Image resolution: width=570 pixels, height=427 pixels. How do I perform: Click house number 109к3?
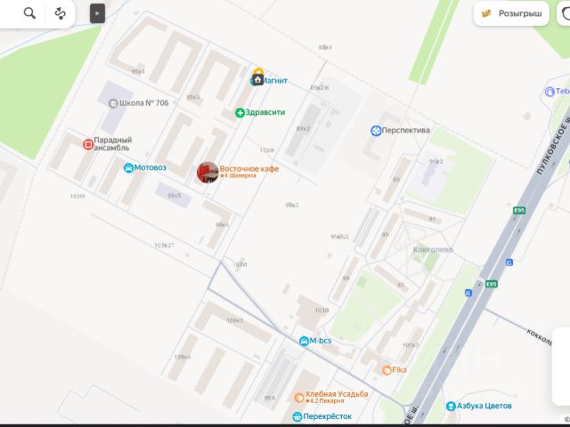click(234, 320)
